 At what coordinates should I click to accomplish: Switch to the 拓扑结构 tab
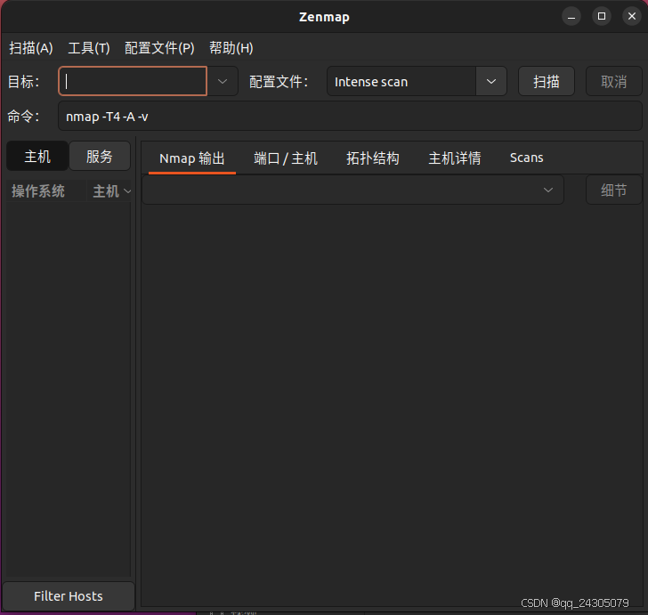pos(373,158)
